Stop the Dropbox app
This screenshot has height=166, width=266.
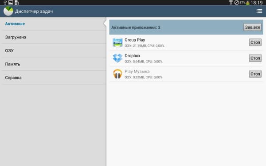pos(255,58)
